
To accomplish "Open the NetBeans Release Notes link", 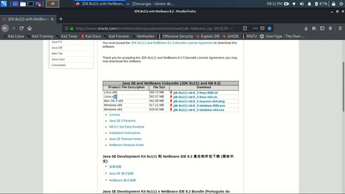I will click(x=127, y=145).
